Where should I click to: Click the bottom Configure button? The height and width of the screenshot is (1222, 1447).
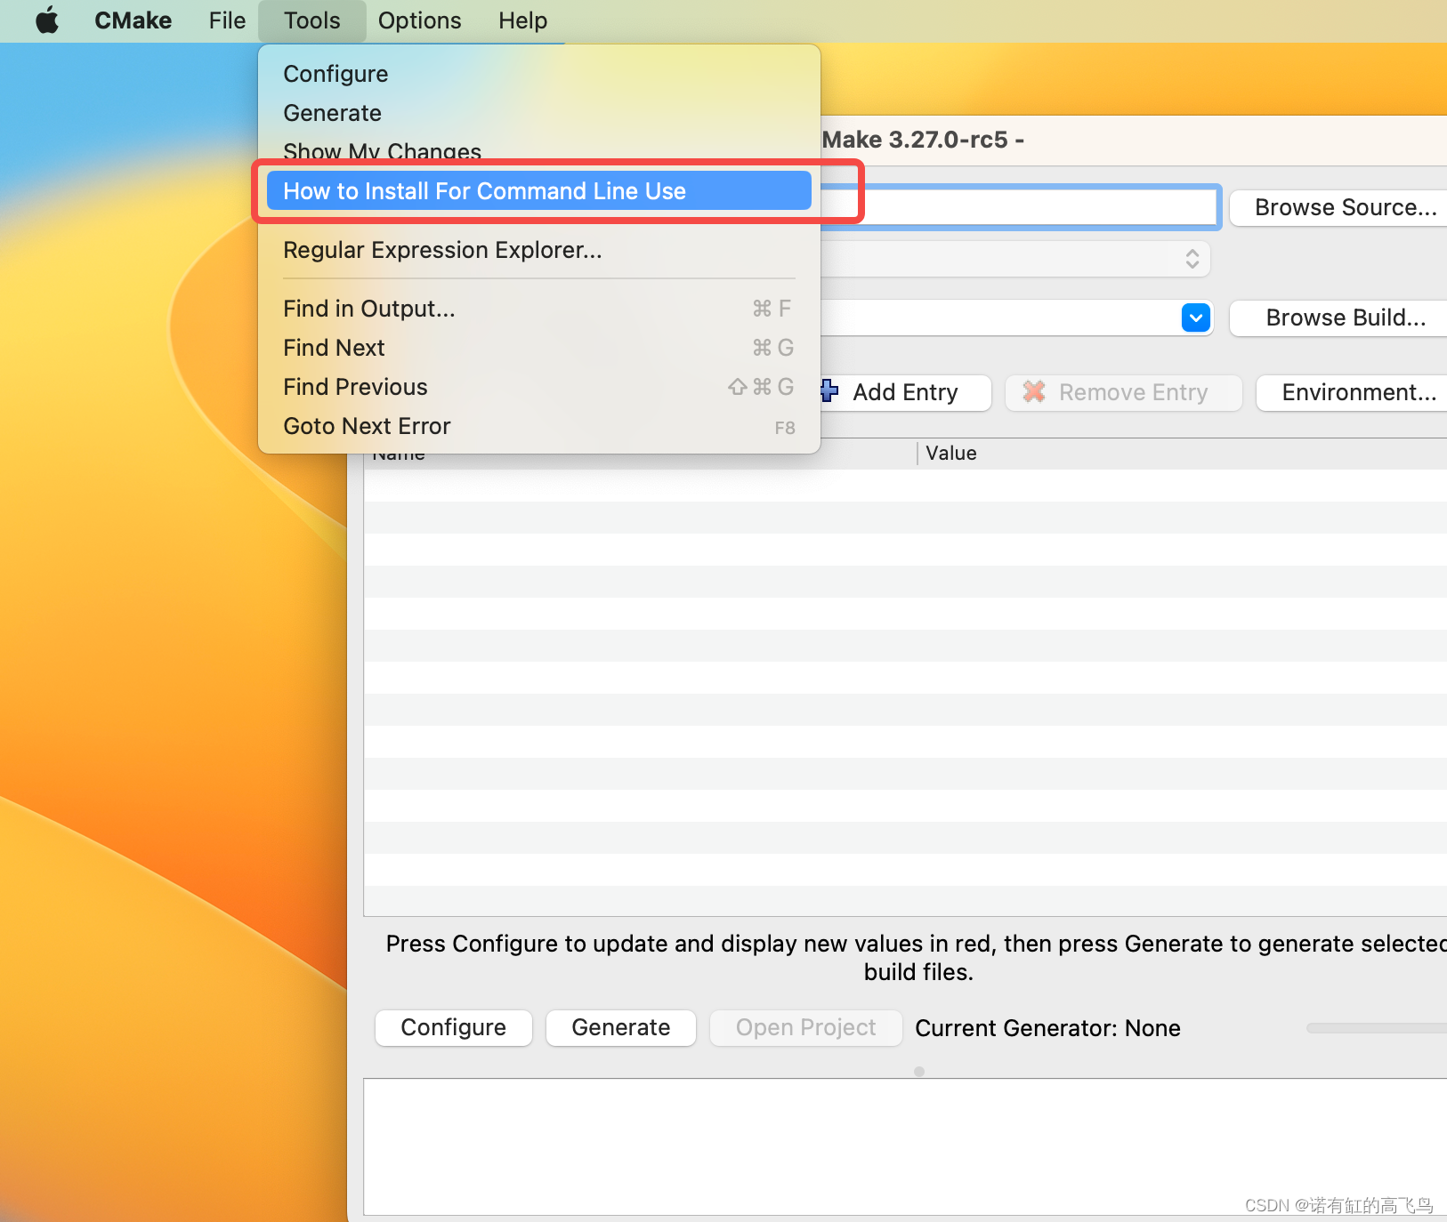click(454, 1027)
